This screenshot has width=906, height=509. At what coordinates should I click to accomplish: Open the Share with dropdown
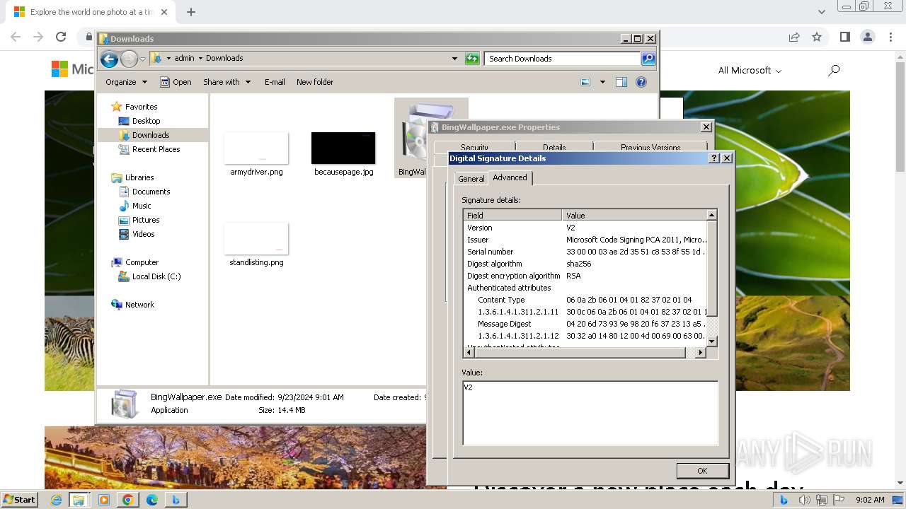pos(226,82)
